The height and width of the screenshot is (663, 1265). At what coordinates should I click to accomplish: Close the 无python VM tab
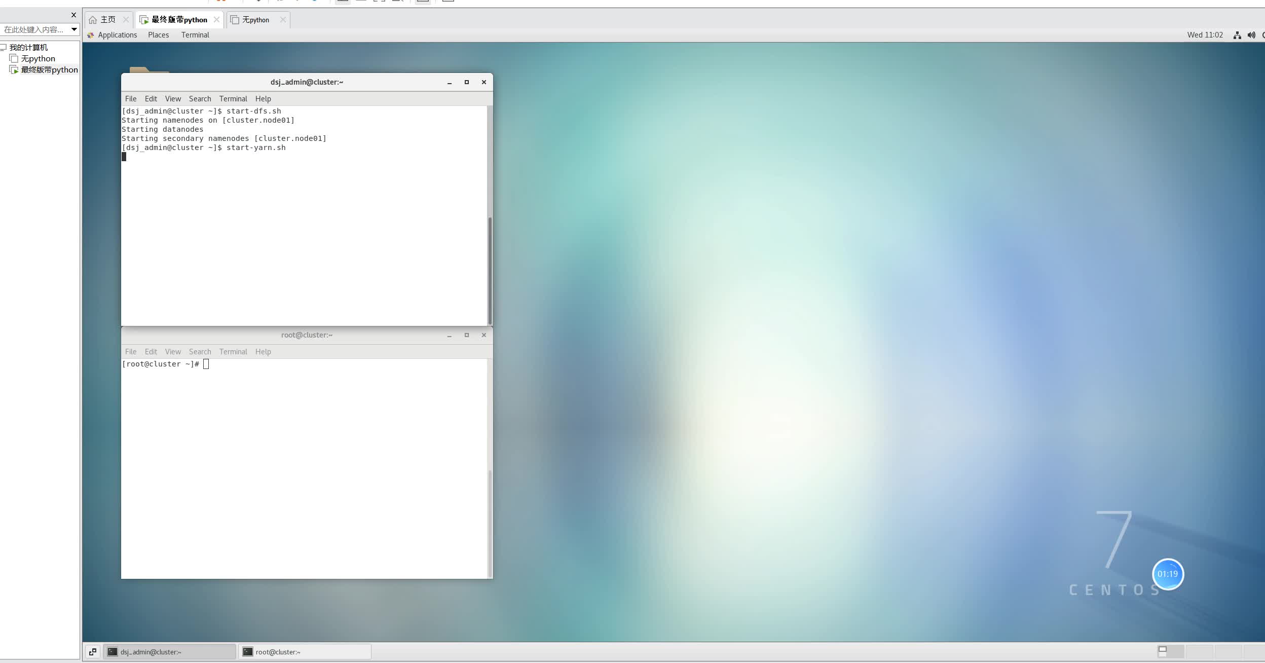(283, 20)
